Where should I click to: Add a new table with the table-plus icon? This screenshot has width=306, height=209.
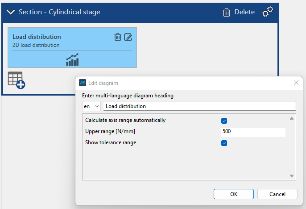tap(16, 80)
